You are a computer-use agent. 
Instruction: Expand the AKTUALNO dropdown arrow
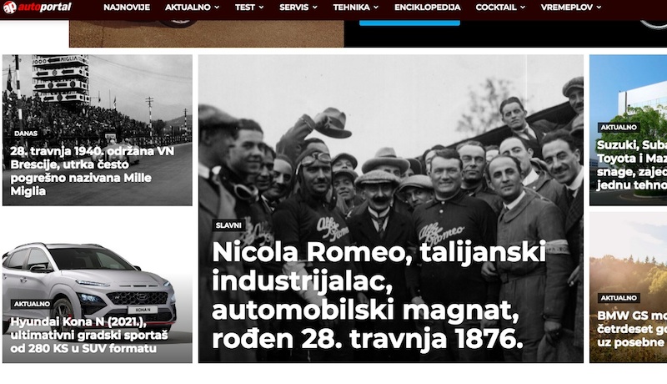coord(217,8)
